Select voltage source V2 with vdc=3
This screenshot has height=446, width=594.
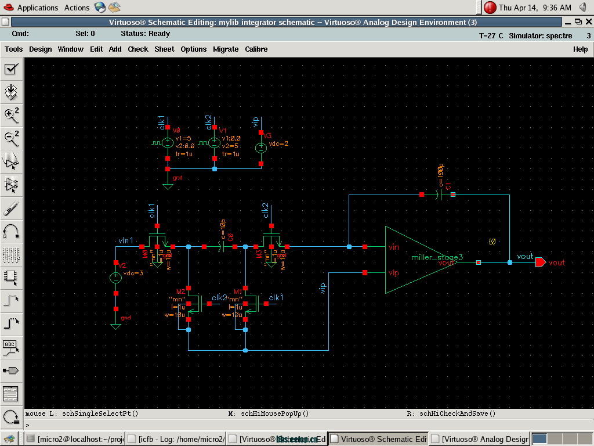[115, 278]
